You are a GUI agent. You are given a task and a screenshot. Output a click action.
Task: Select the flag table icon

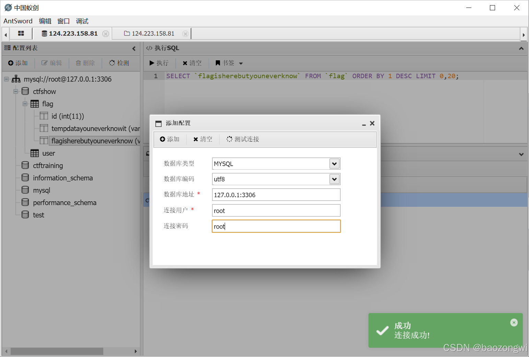[35, 104]
